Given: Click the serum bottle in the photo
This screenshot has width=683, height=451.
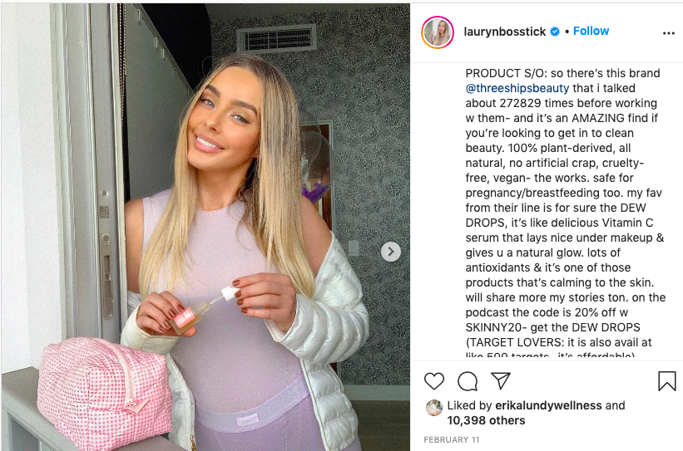Looking at the screenshot, I should (190, 316).
